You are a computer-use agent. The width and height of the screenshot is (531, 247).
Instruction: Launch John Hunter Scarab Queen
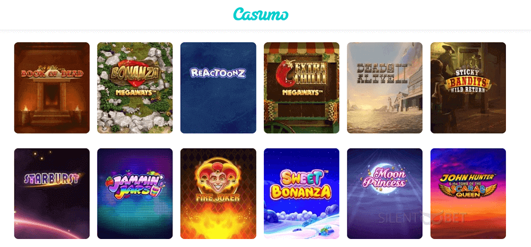coord(468,193)
